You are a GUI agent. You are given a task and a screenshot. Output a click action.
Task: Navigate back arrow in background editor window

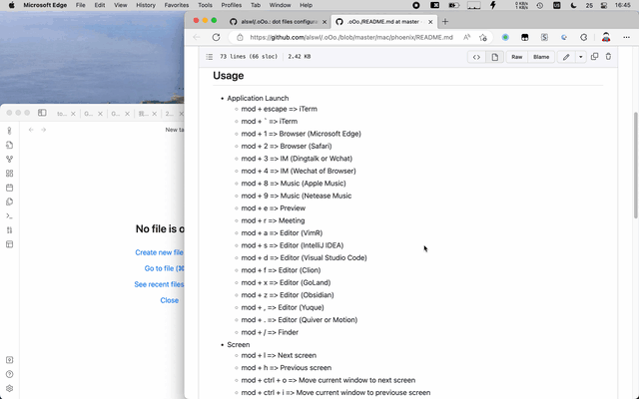click(x=31, y=130)
